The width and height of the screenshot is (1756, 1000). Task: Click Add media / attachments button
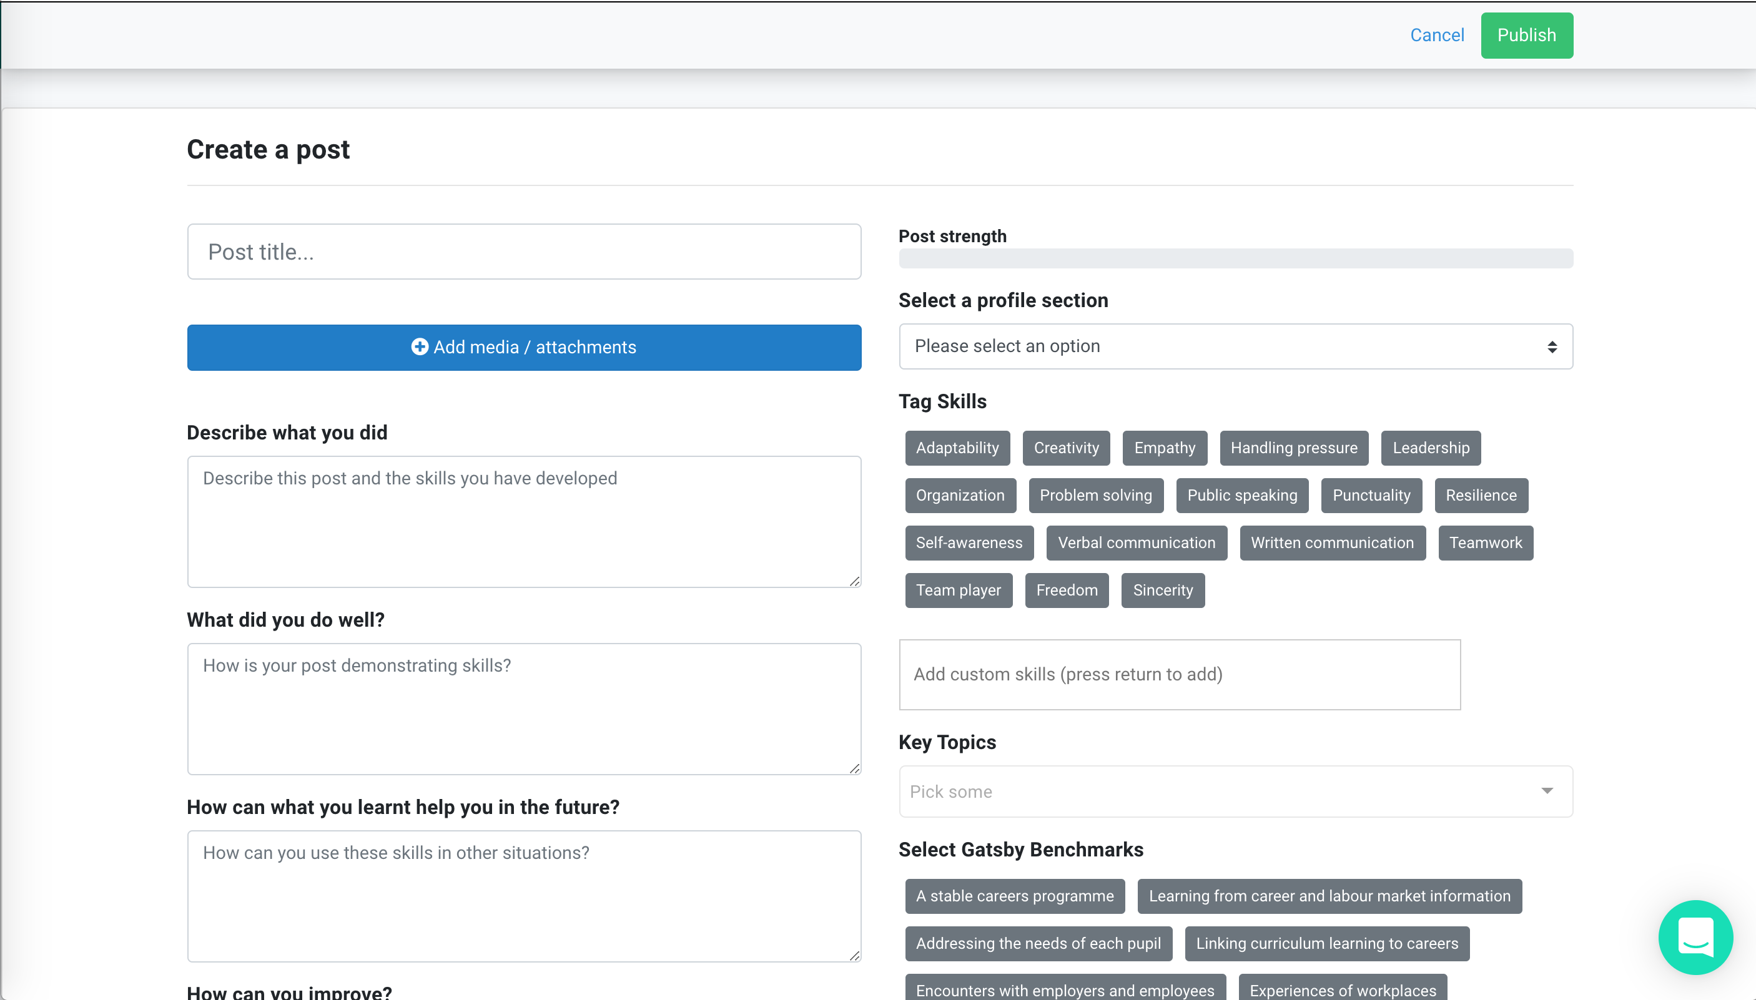(524, 348)
